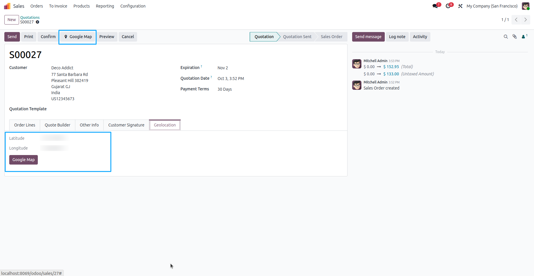Click the Confirm button
The width and height of the screenshot is (534, 276).
coord(48,37)
